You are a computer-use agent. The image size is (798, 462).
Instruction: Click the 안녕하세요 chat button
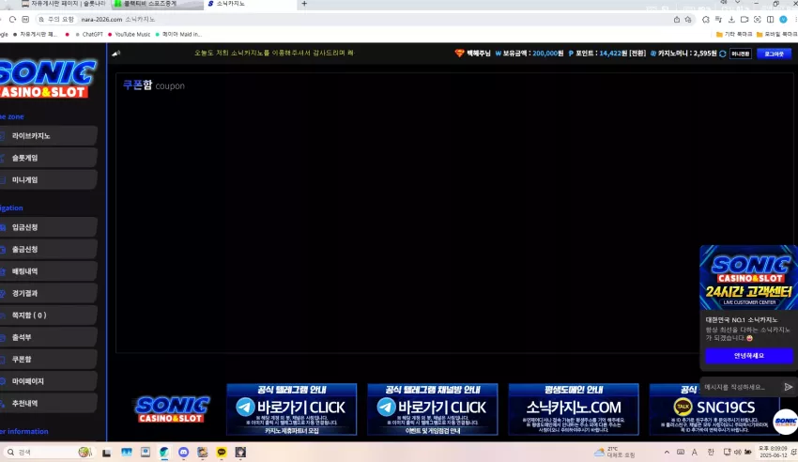pos(748,356)
